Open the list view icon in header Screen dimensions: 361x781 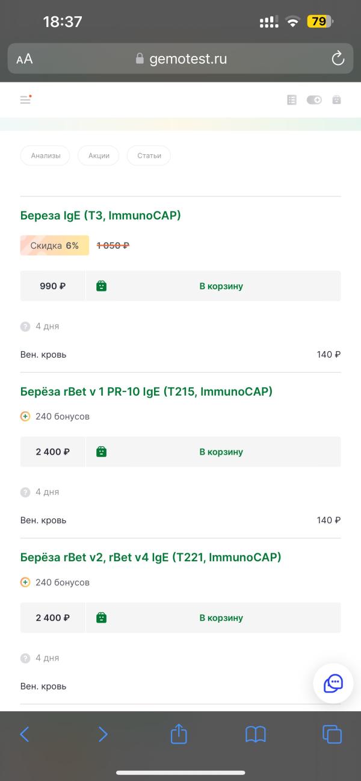pos(292,100)
